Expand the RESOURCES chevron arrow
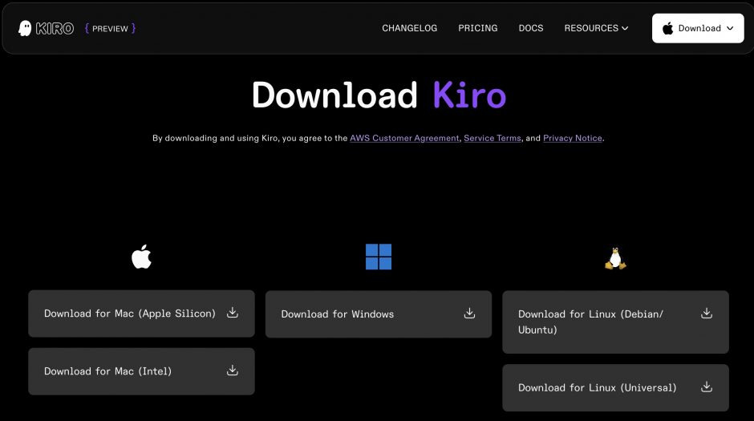This screenshot has width=754, height=421. [625, 28]
